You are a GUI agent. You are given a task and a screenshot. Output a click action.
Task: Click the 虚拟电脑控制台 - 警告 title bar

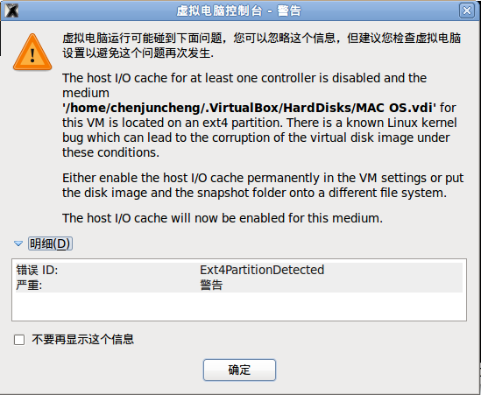pos(238,11)
